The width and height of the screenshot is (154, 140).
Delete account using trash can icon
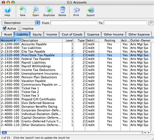tap(62, 10)
